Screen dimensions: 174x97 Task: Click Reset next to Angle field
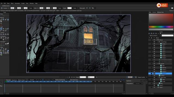[75, 8]
